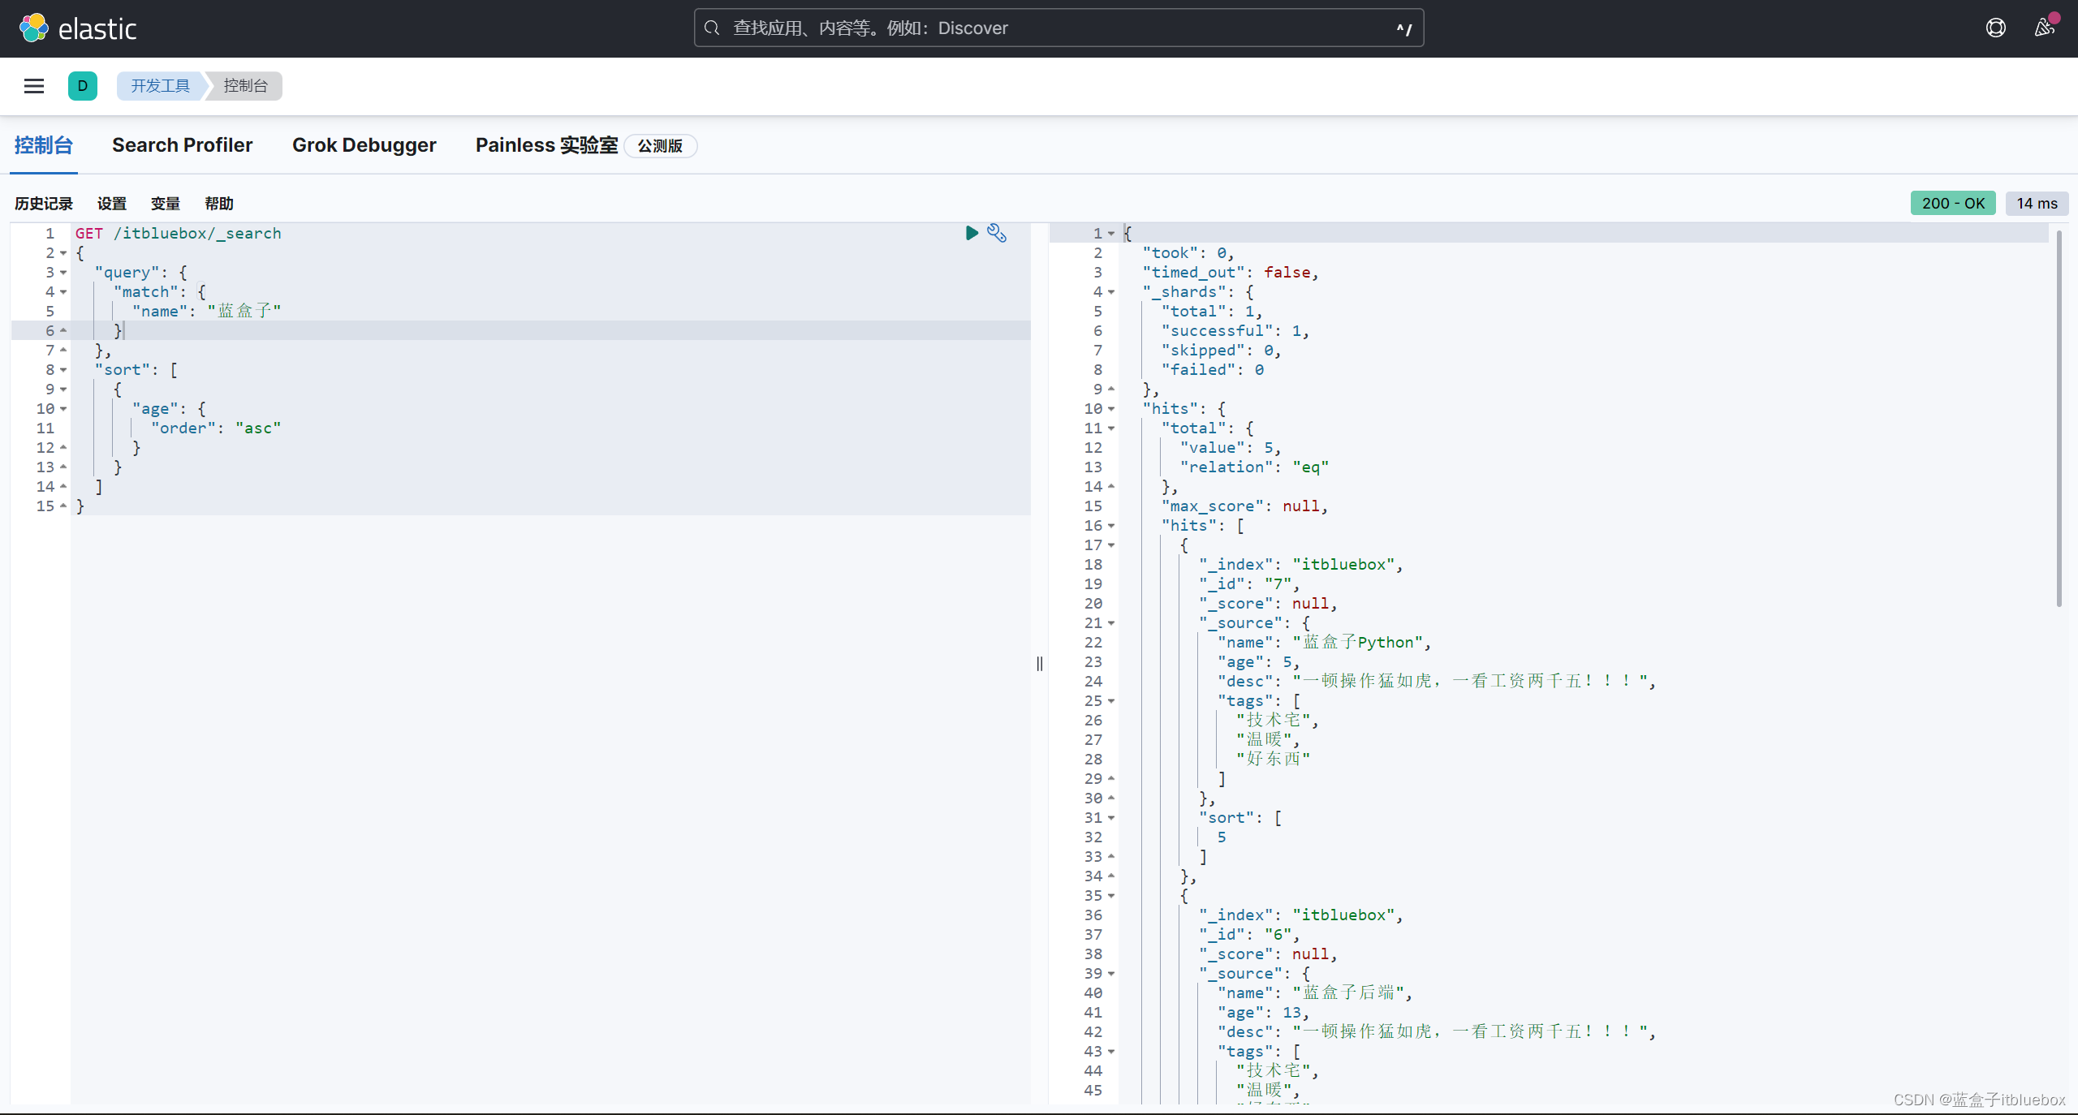Click the editor/response pane resize divider
Viewport: 2078px width, 1115px height.
[x=1040, y=664]
